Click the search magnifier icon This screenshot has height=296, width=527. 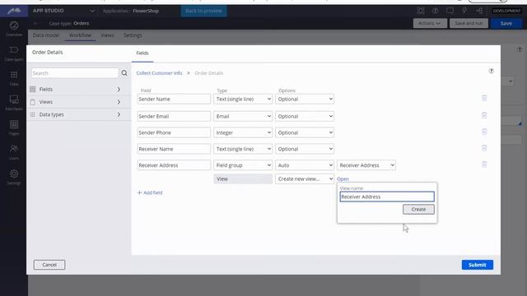(x=124, y=73)
